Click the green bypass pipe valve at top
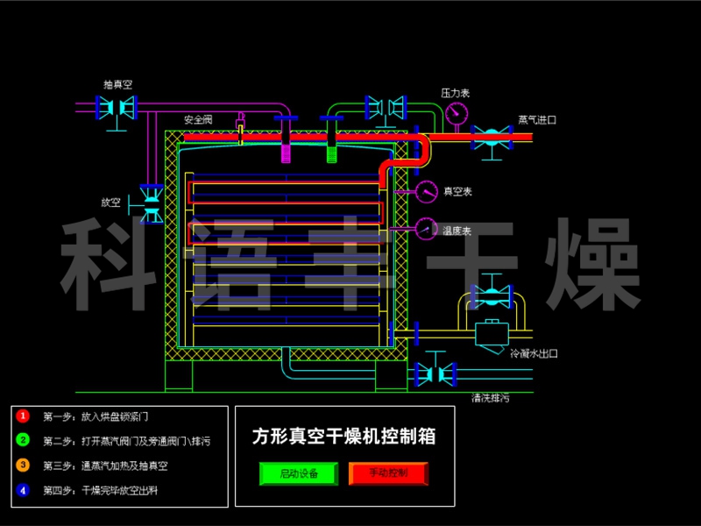 [x=386, y=108]
